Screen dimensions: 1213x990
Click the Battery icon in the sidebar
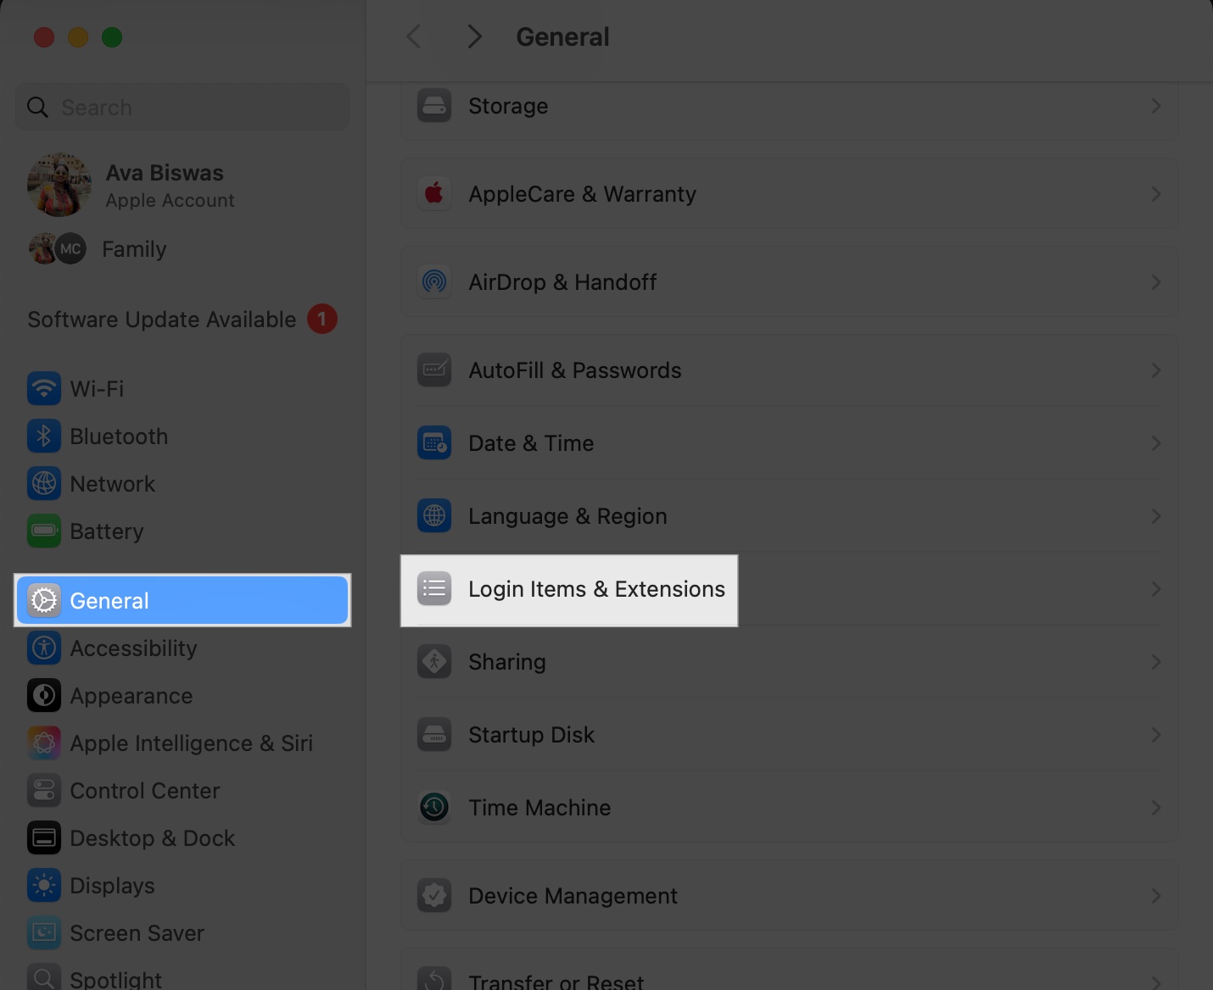click(44, 531)
